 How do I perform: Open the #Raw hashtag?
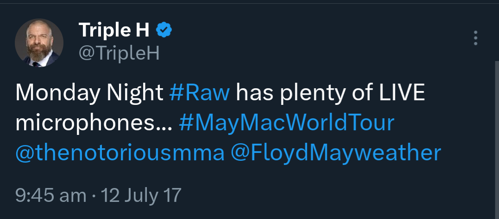tap(200, 94)
